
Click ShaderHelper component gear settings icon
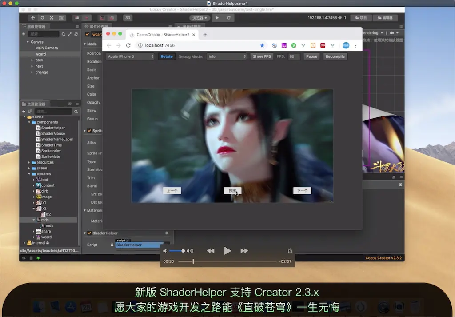pyautogui.click(x=167, y=233)
